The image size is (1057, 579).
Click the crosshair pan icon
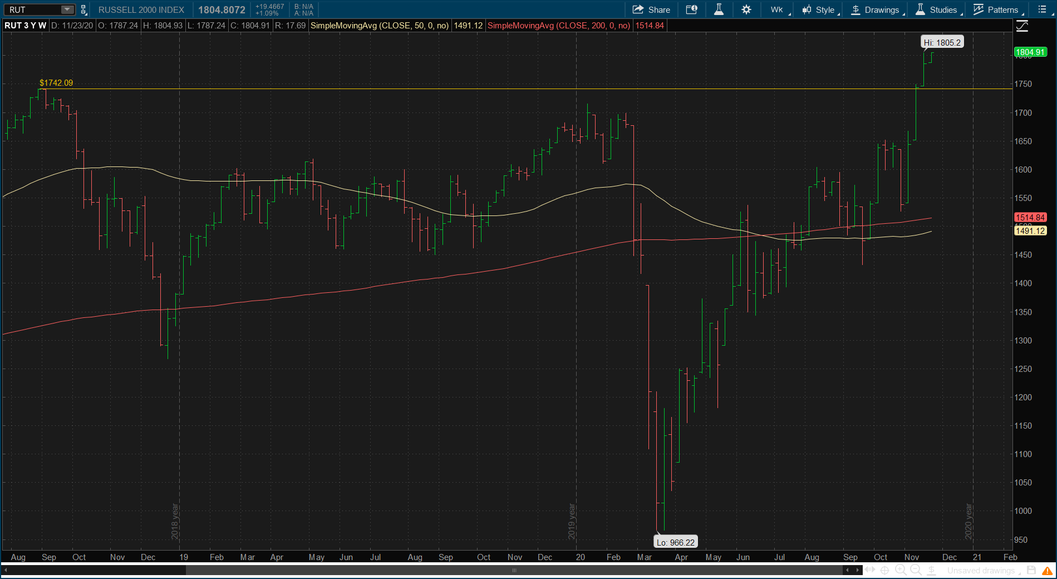pos(884,570)
